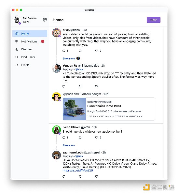Like Jaren Glover's monitor question
178x194 pixels.
97,137
